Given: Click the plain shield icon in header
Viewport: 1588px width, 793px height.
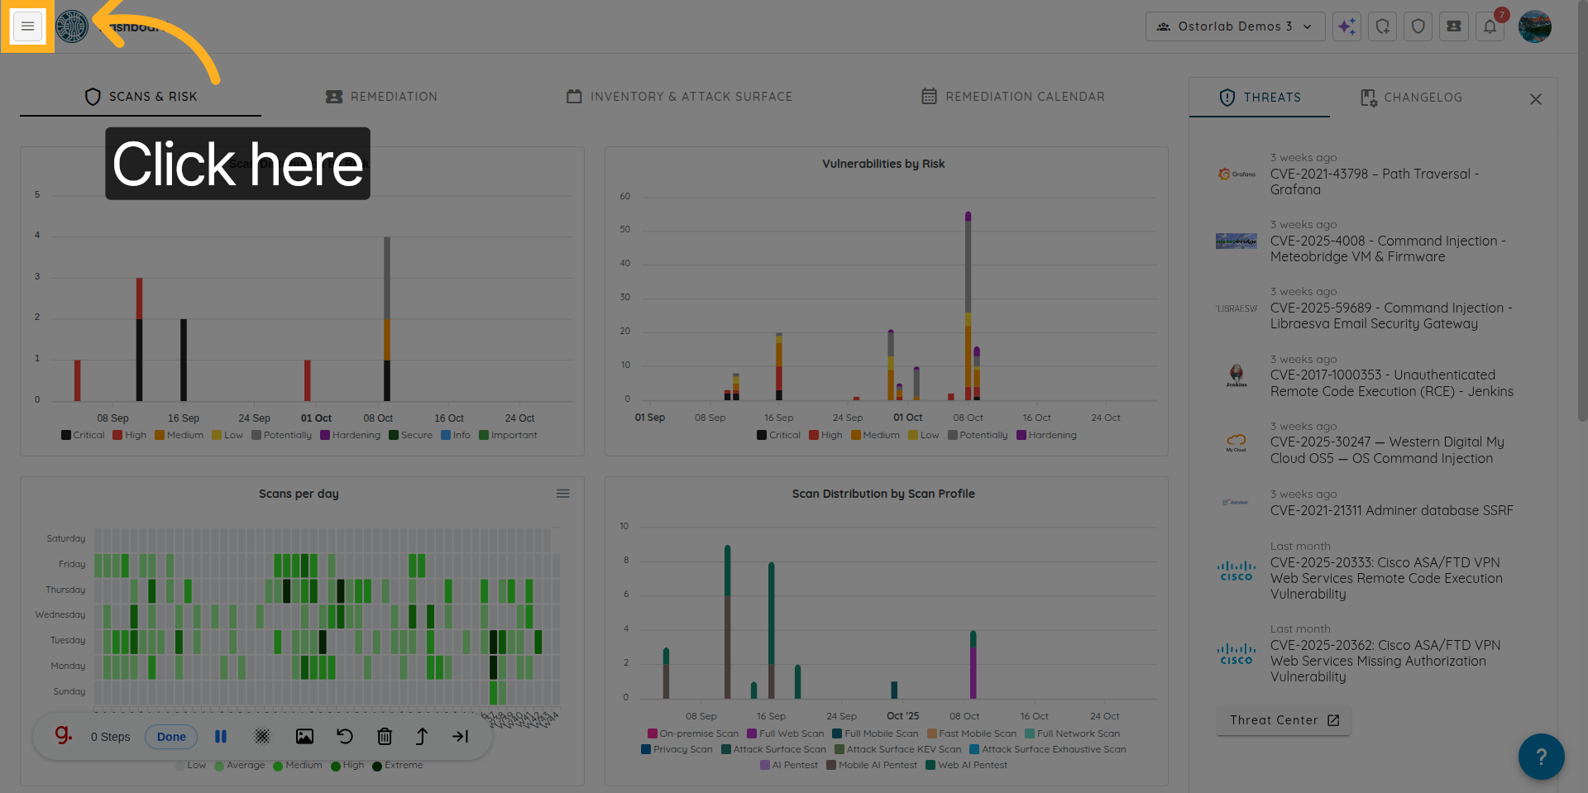Looking at the screenshot, I should (x=1418, y=26).
